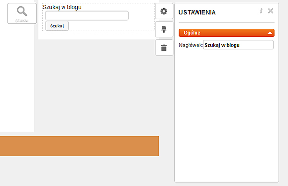288x186 pixels.
Task: Select the Szukaj w blogu widget heading
Action: click(62, 7)
